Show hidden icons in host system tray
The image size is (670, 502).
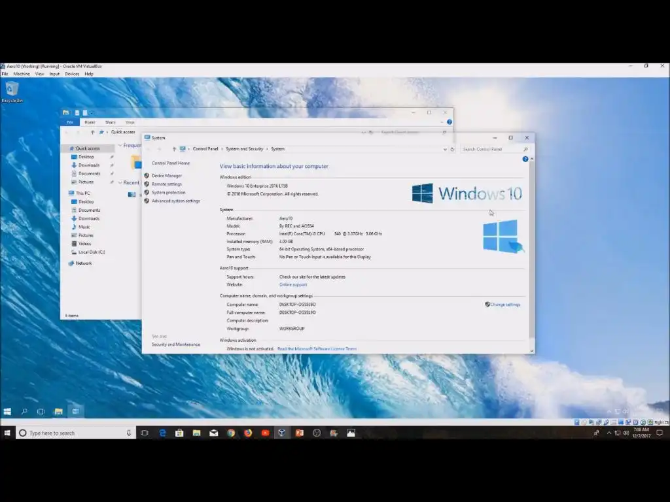(x=609, y=433)
